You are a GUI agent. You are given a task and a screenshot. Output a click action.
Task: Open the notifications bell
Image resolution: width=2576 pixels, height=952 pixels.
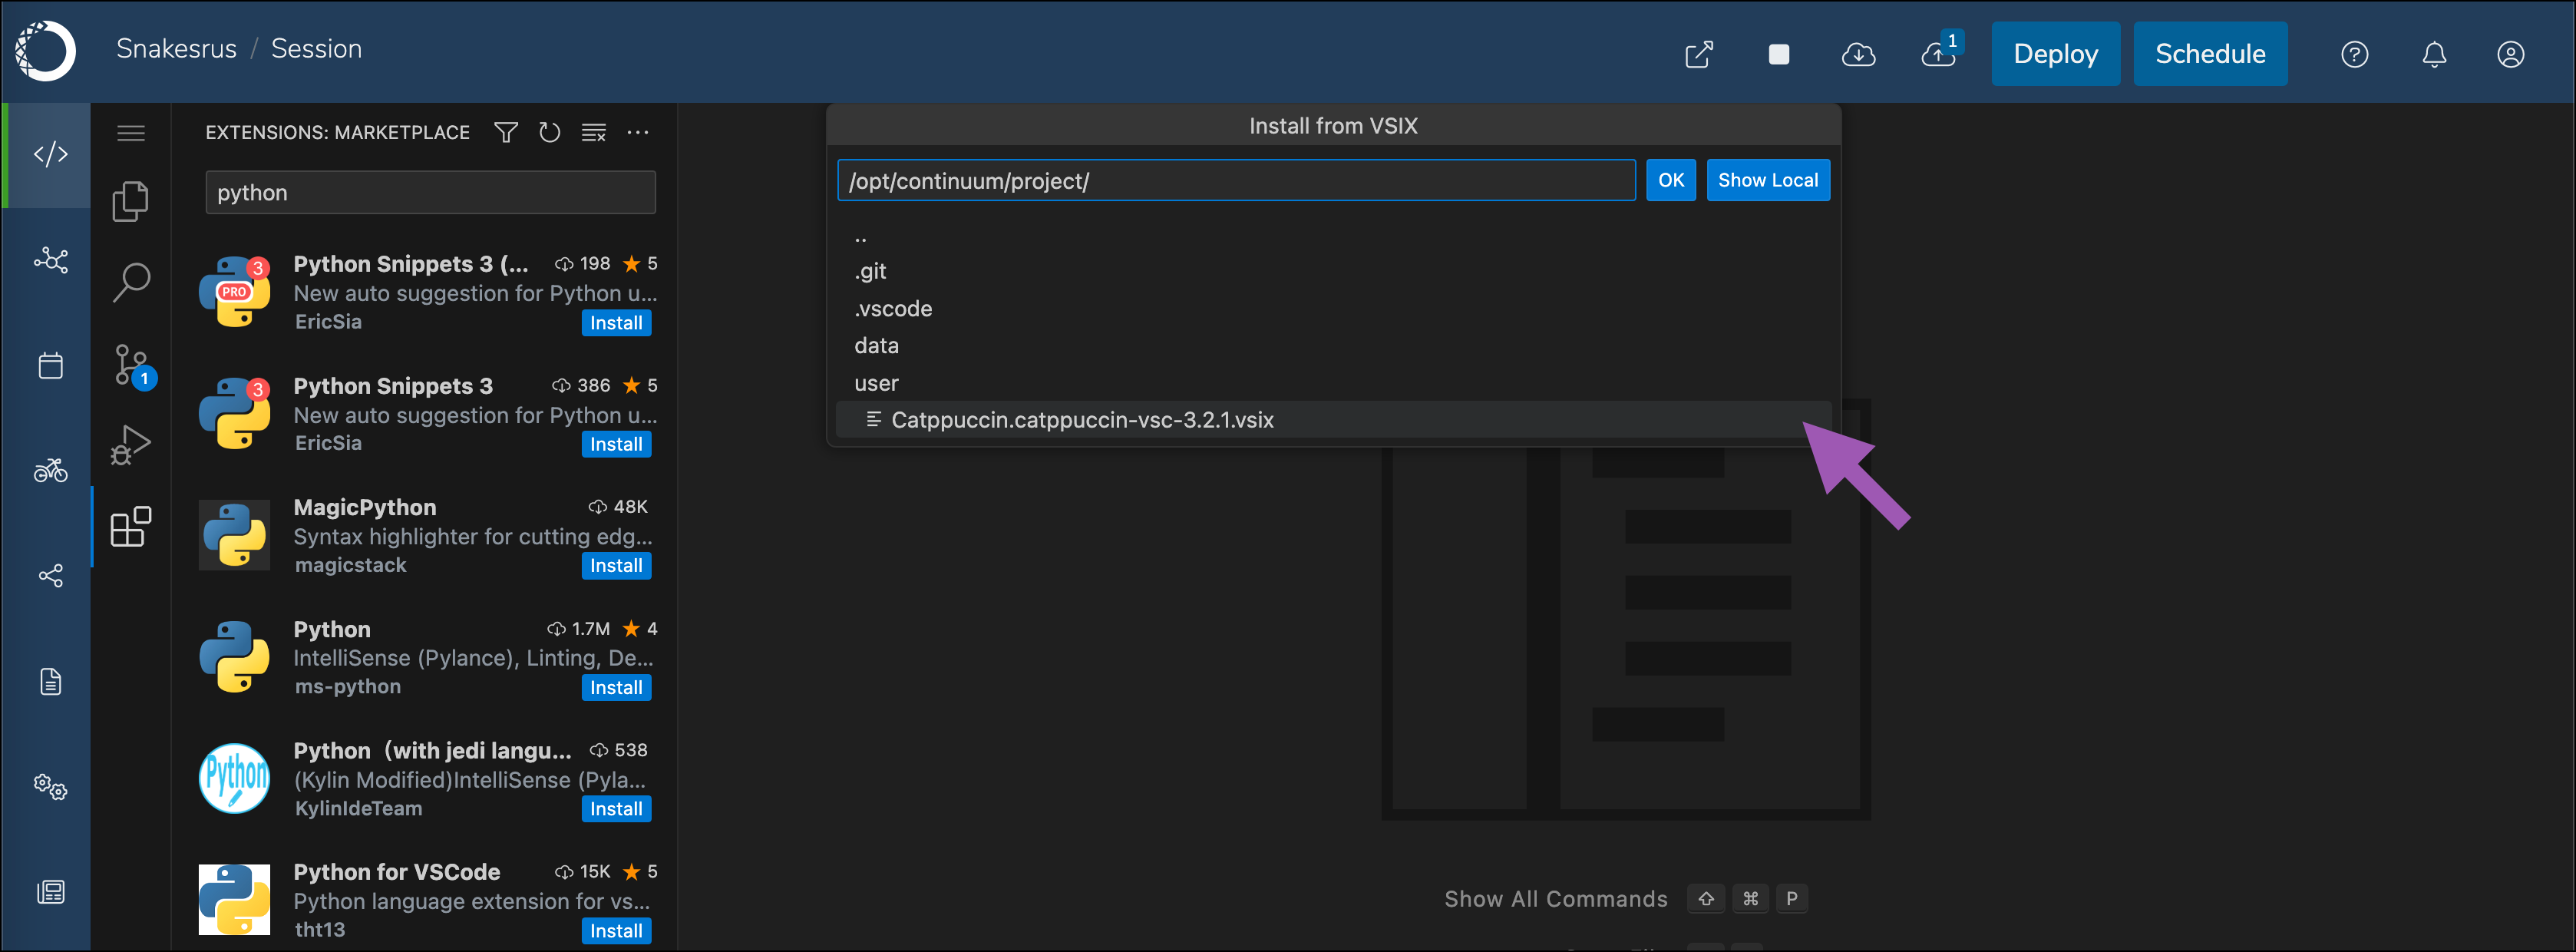click(2434, 54)
